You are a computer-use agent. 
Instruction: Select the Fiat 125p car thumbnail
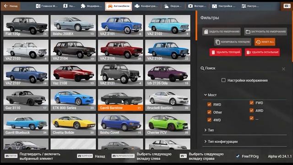point(26,26)
